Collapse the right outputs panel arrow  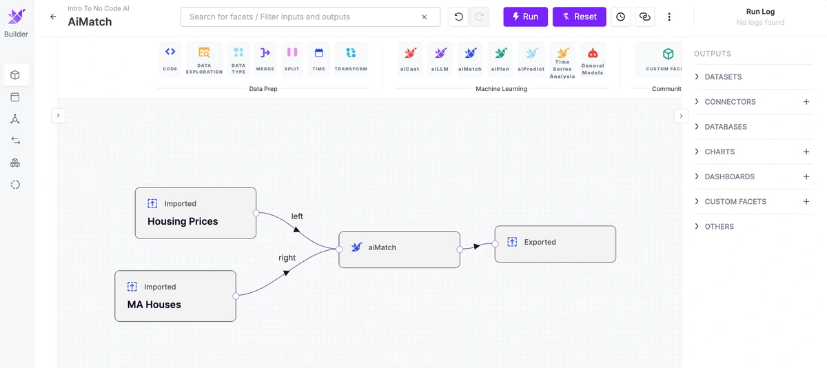coord(681,116)
